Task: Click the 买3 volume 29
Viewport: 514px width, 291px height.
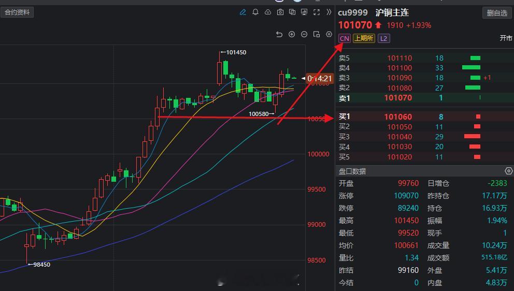Action: pyautogui.click(x=439, y=137)
